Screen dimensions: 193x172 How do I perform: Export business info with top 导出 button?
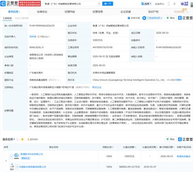(x=171, y=18)
